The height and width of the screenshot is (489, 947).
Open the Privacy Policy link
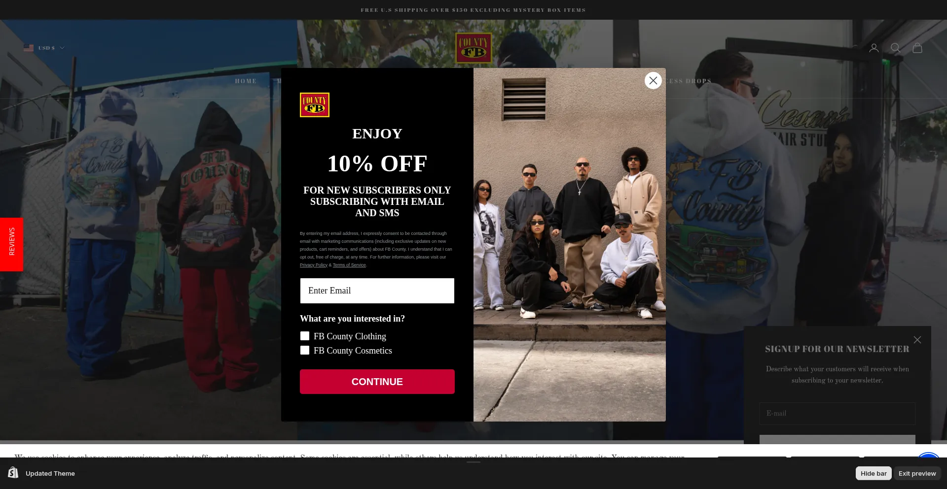[314, 265]
